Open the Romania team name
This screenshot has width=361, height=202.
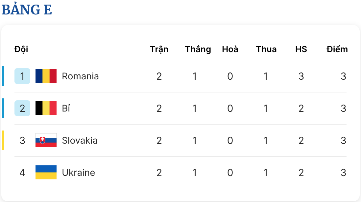[80, 76]
